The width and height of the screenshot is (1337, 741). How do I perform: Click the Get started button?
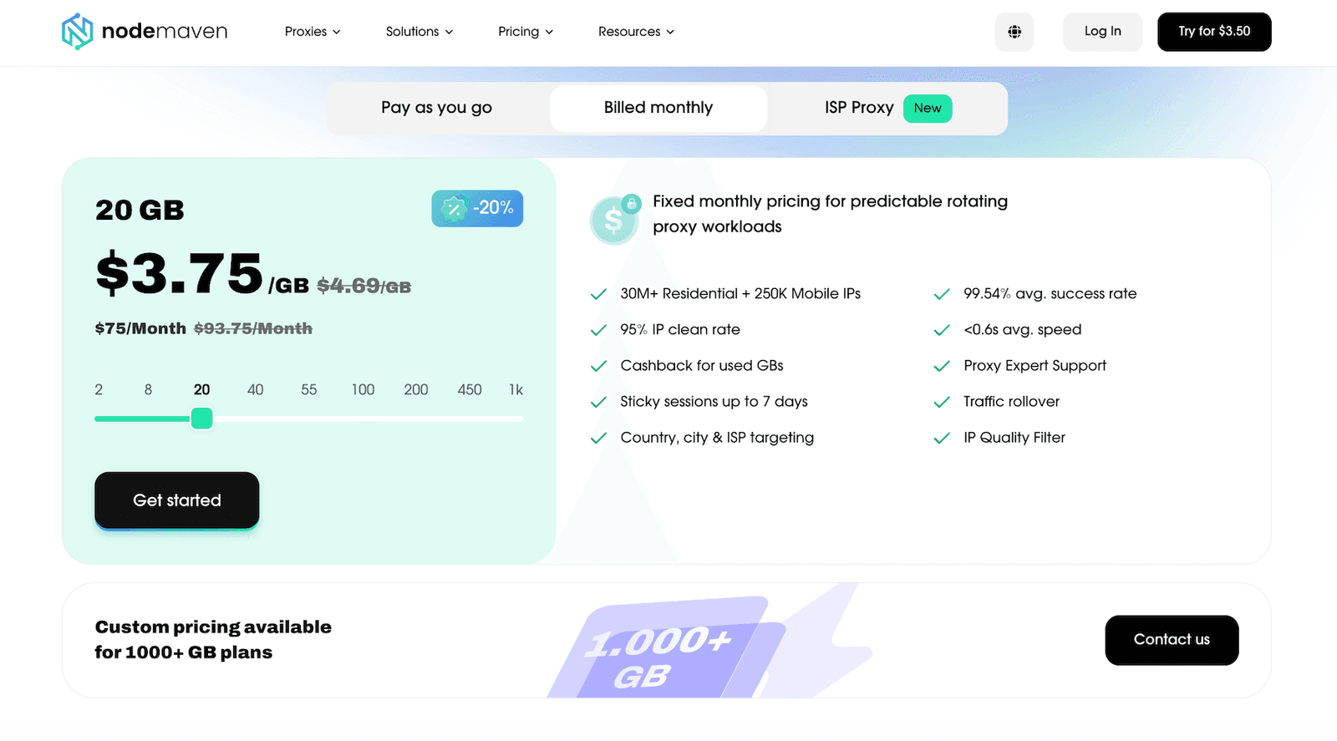pyautogui.click(x=177, y=500)
